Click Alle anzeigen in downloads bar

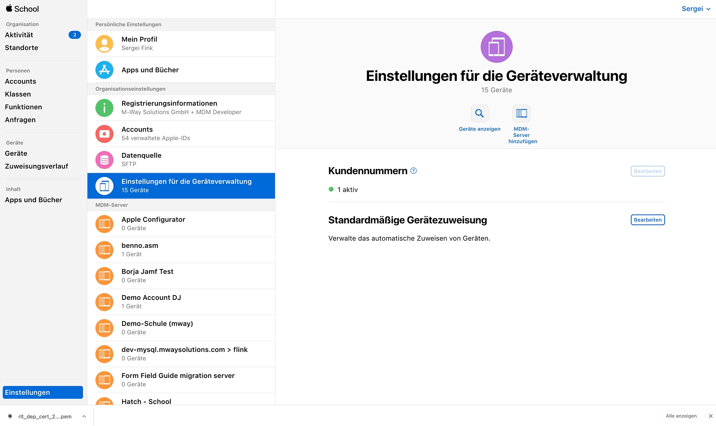point(681,416)
